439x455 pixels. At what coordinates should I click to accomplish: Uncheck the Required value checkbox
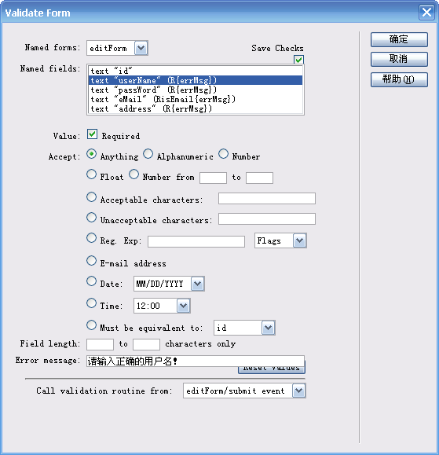[92, 134]
